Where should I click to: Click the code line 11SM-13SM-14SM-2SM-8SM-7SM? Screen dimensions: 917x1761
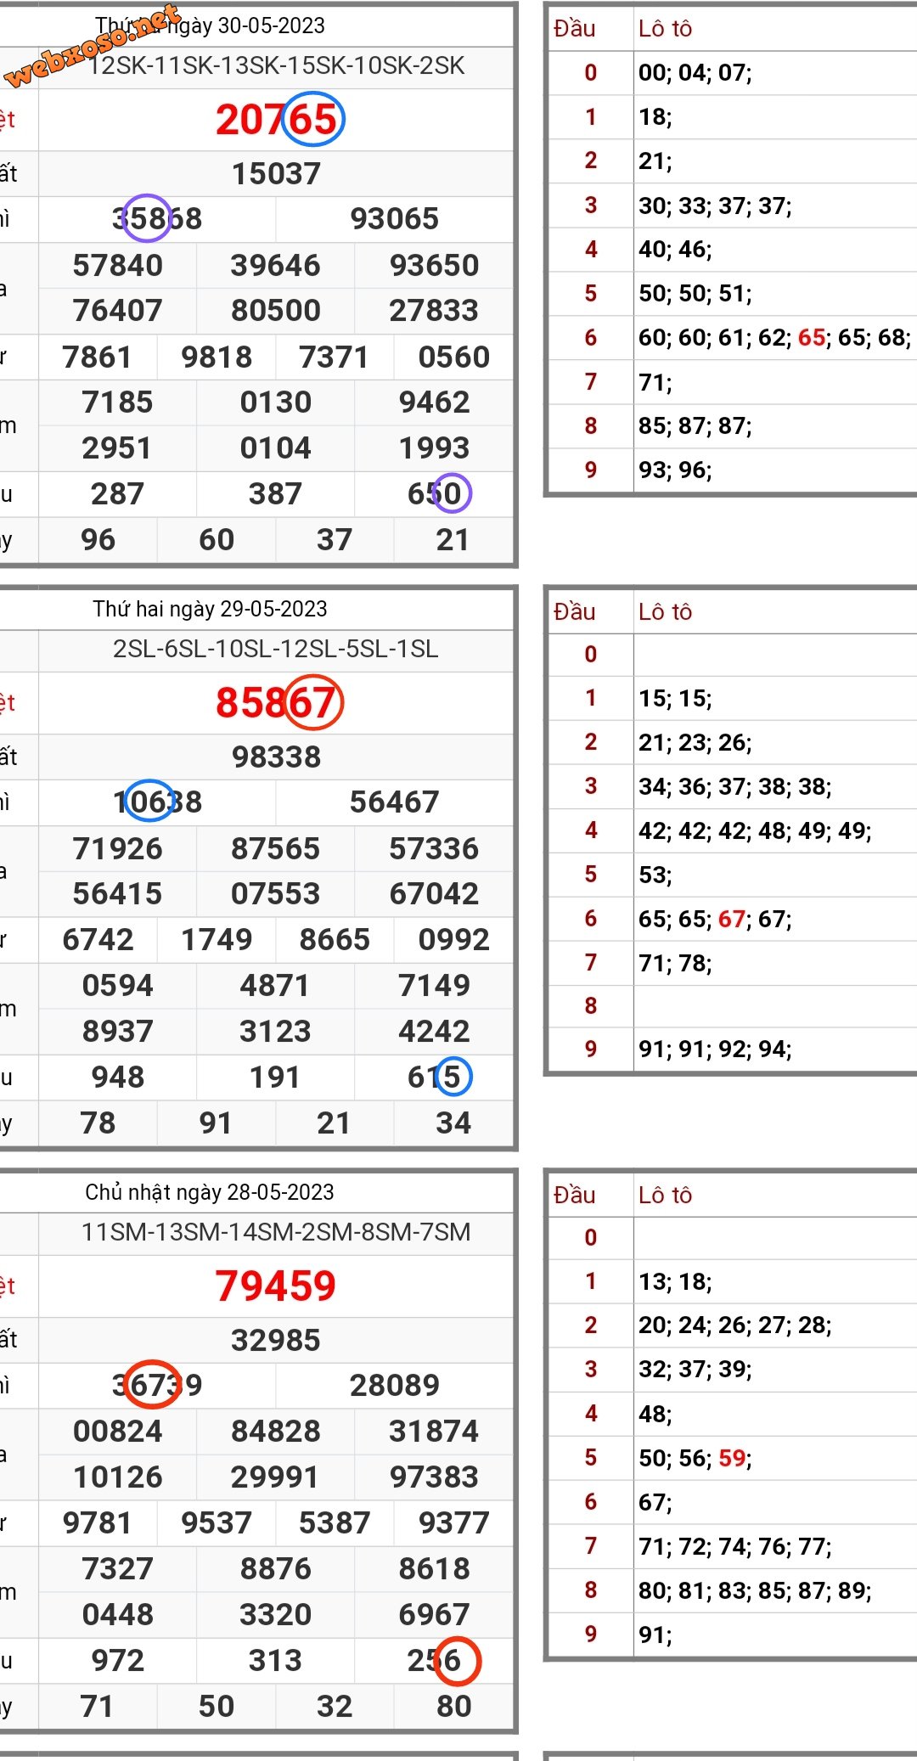click(x=276, y=1233)
